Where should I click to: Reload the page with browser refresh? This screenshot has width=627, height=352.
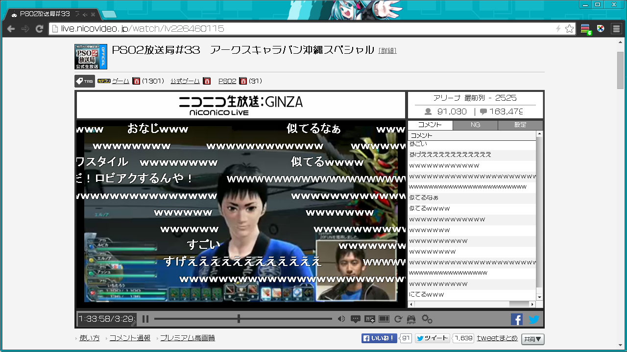point(39,29)
